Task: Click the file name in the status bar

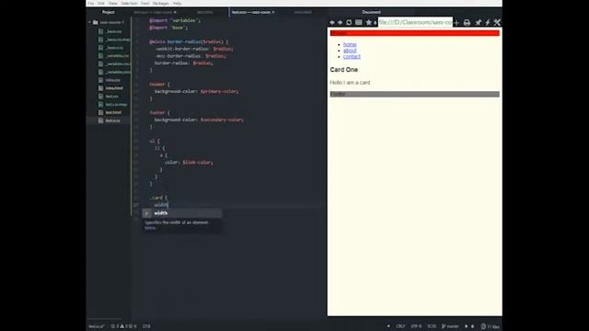Action: [96, 326]
